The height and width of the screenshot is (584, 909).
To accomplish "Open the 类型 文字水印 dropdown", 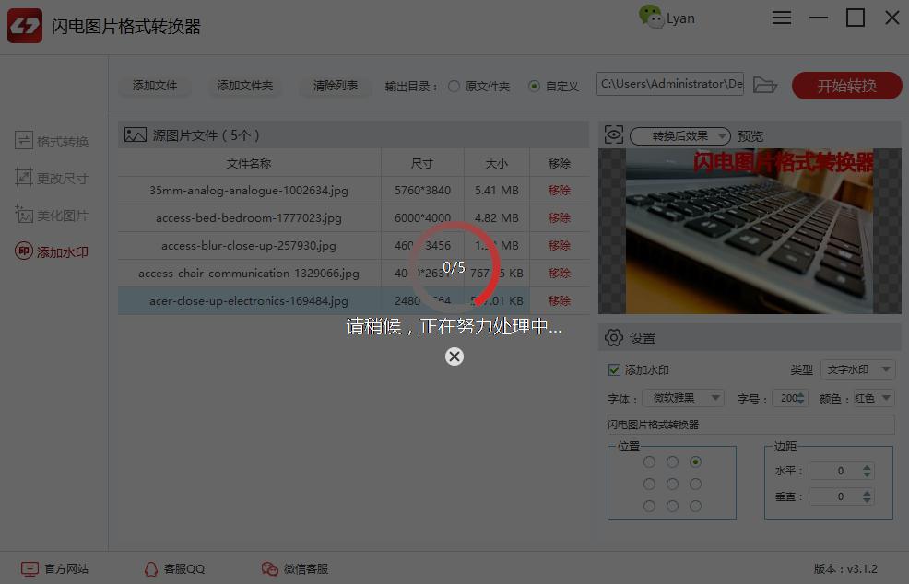I will (x=858, y=369).
